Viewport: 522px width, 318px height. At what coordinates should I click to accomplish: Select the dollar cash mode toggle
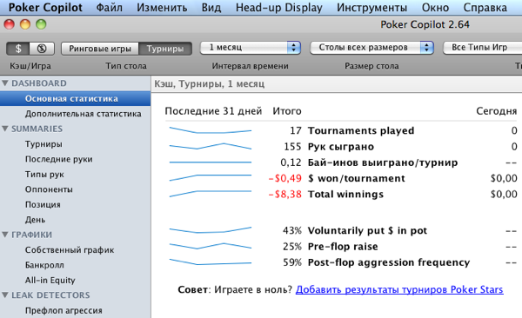[18, 49]
